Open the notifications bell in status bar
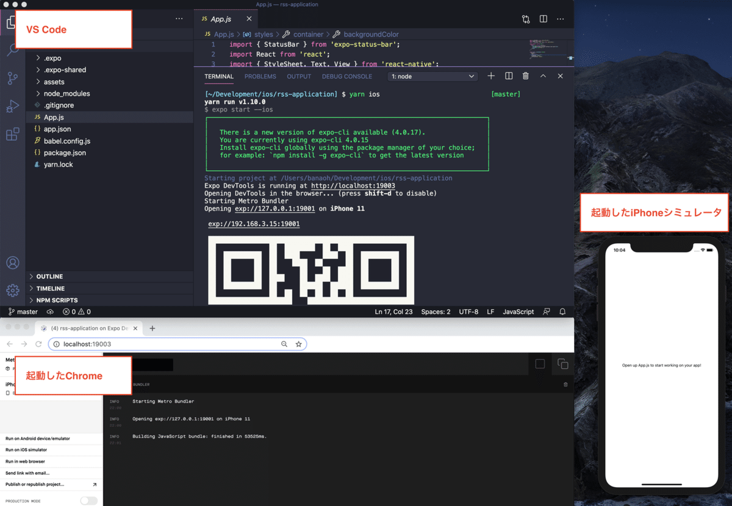This screenshot has width=732, height=506. click(562, 312)
